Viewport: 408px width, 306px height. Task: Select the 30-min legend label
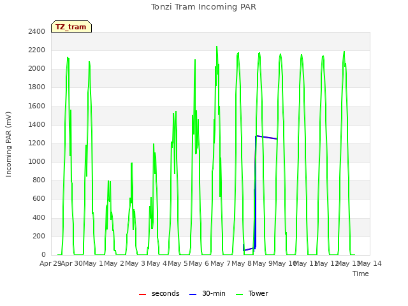pos(214,293)
